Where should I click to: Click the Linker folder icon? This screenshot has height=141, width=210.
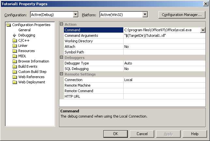[x=15, y=46]
